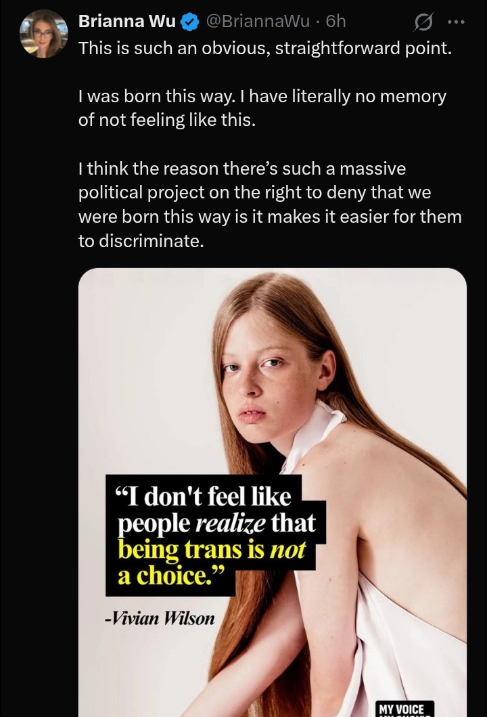
Task: Click the 'I was born this way' line
Action: (262, 97)
